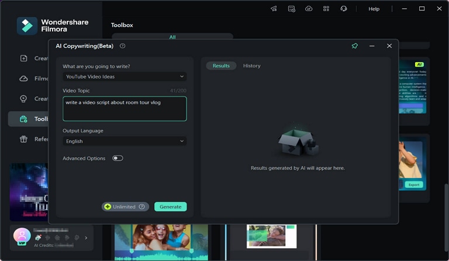This screenshot has width=449, height=261.
Task: Click the Unlimited credits badge
Action: click(x=125, y=207)
